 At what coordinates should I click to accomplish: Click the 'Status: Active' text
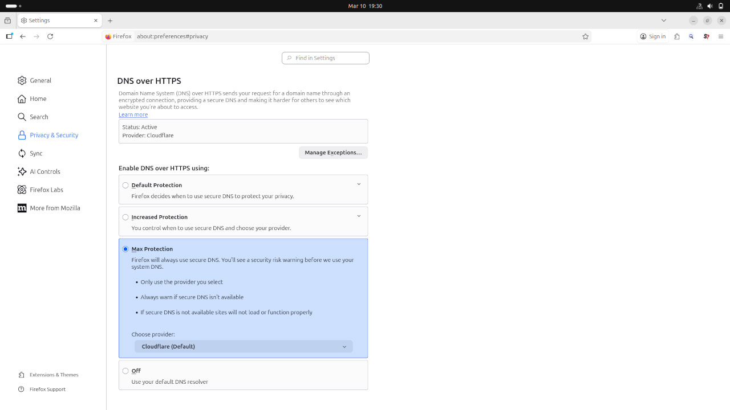pos(140,127)
